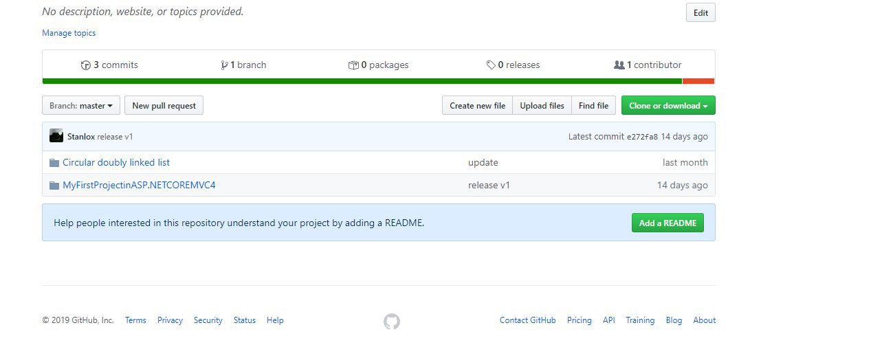The image size is (871, 345).
Task: Click the contributors people icon
Action: [x=619, y=65]
